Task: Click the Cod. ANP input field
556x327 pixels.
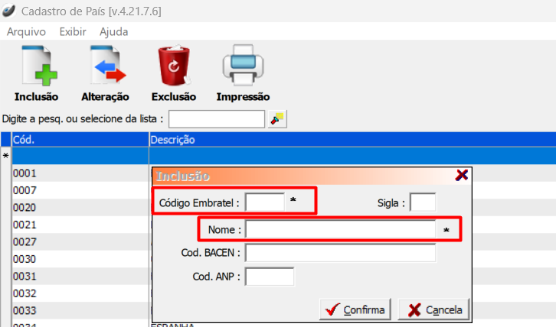Action: tap(270, 276)
